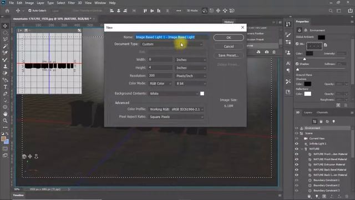Click new light bulb icon at 3D panel bottom
The height and width of the screenshot is (200, 355).
(x=317, y=196)
